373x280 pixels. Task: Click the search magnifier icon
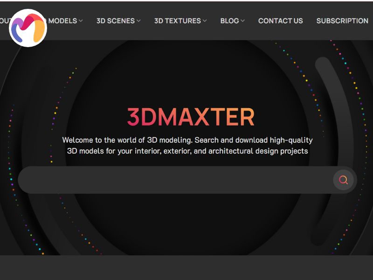(344, 180)
